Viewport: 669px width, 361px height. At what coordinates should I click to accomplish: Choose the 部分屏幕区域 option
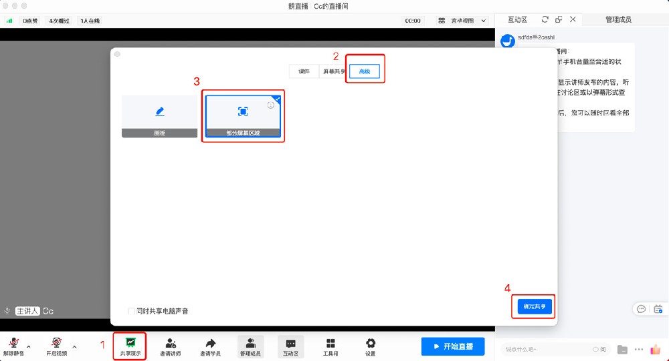point(243,116)
